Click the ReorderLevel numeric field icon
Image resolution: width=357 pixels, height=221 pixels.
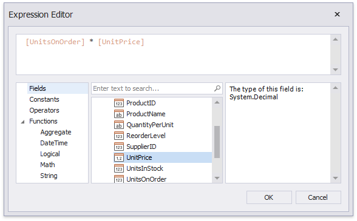119,136
